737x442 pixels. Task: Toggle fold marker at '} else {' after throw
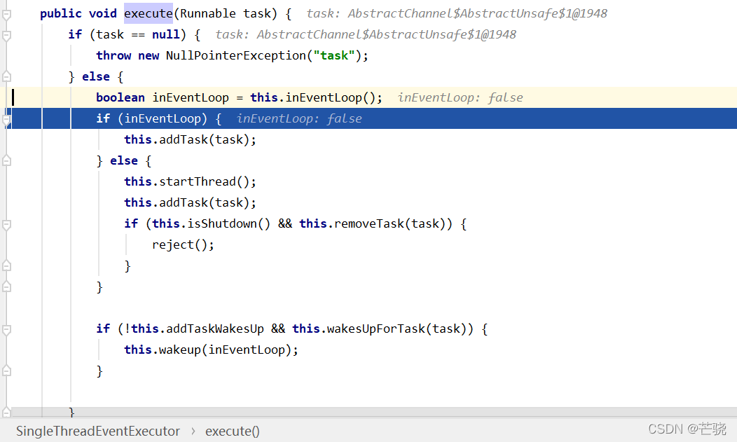(6, 76)
